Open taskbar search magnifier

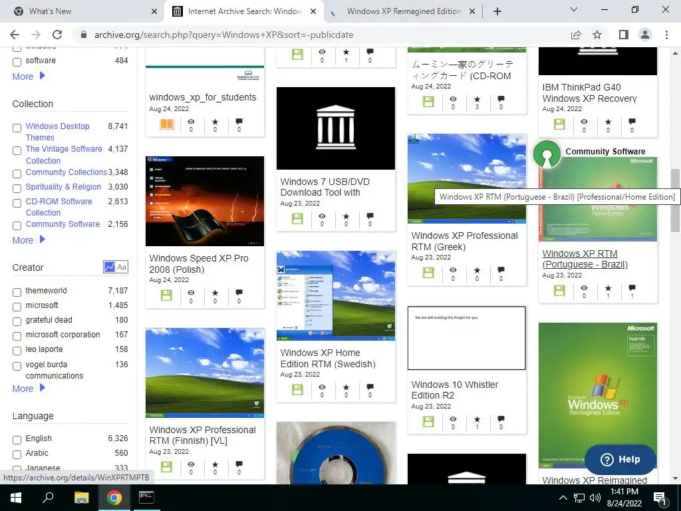[48, 498]
